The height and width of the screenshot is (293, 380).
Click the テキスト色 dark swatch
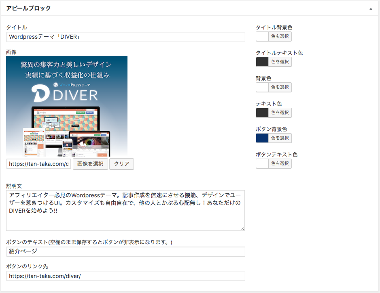tap(262, 113)
